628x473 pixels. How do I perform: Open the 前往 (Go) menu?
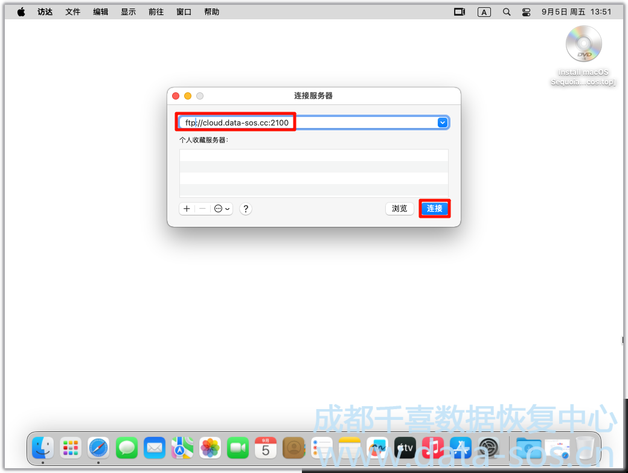156,12
